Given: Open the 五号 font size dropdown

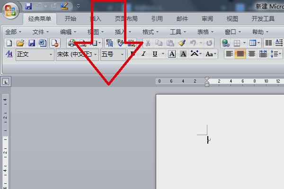Looking at the screenshot, I should pos(123,54).
